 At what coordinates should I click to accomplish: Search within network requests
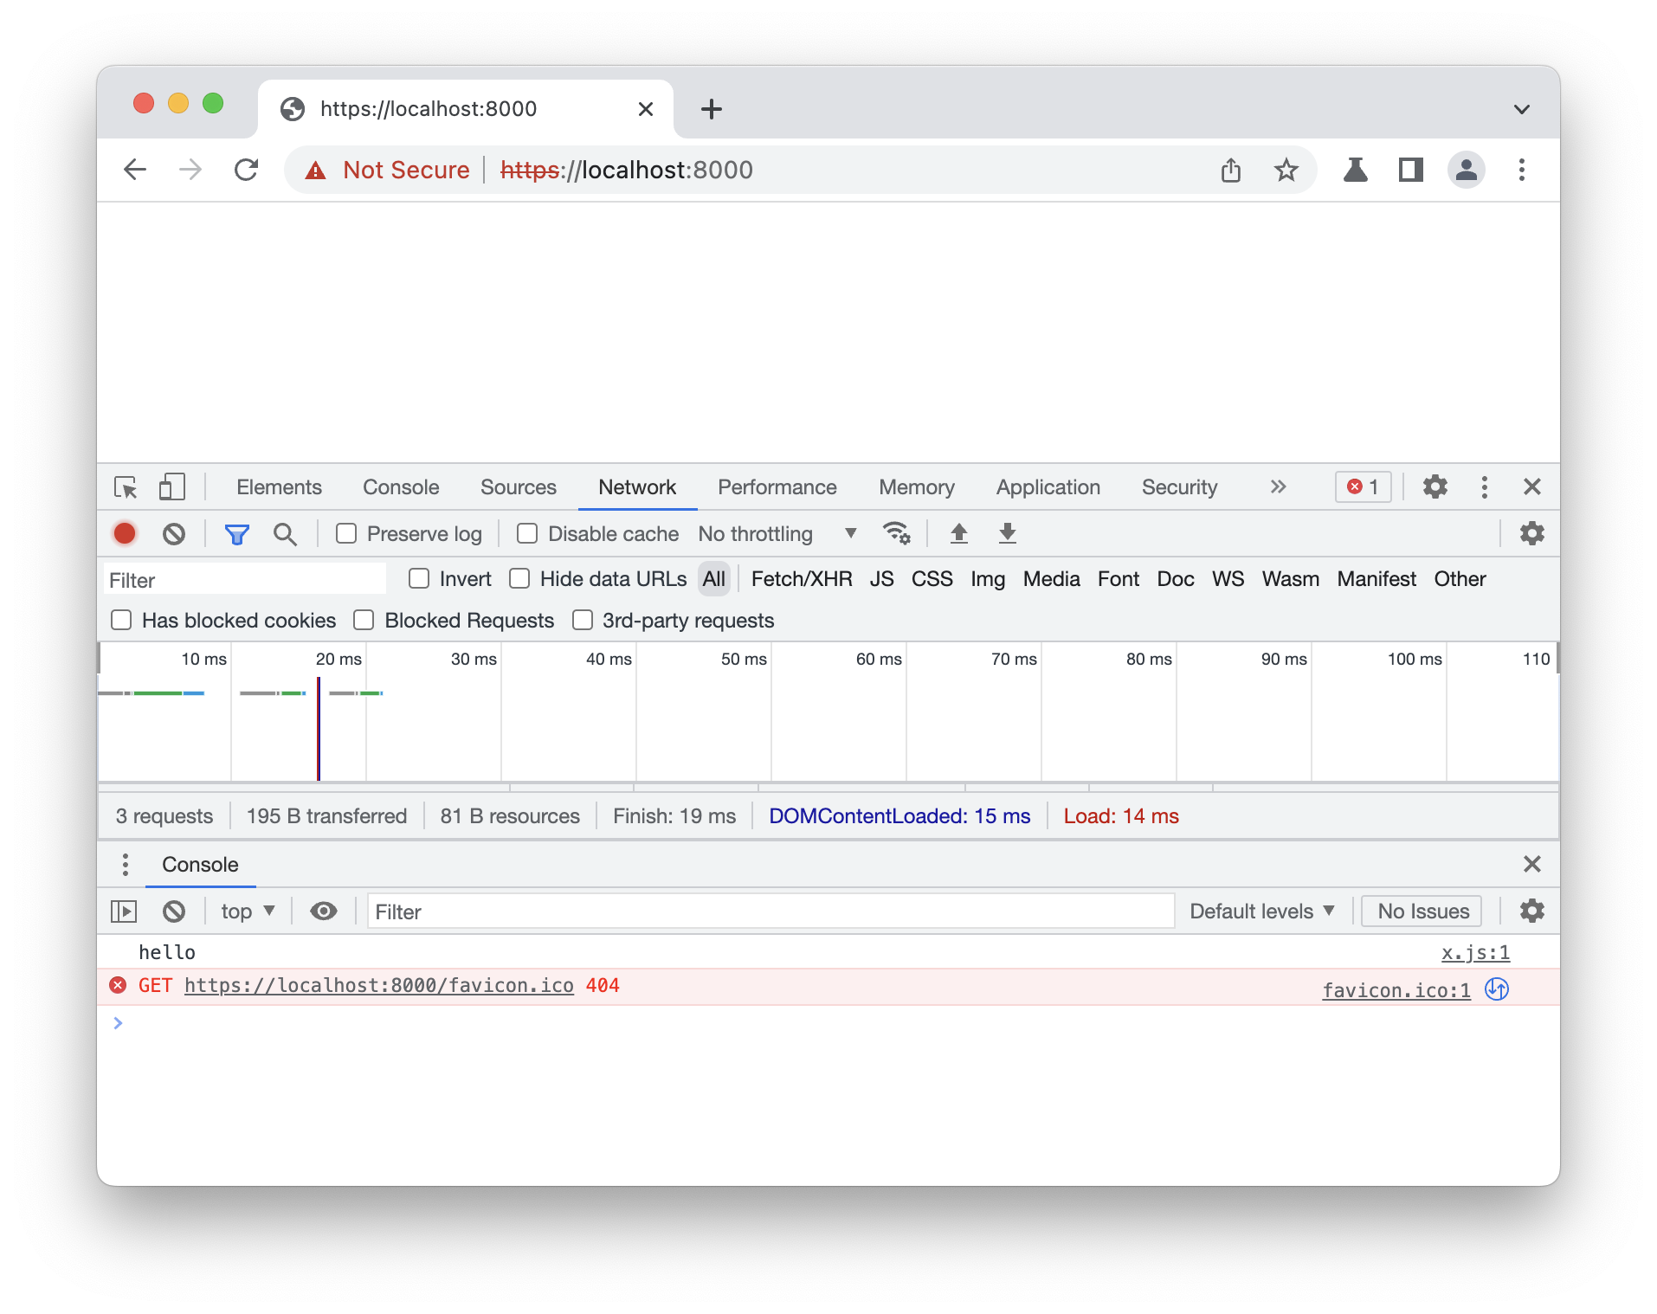(285, 533)
